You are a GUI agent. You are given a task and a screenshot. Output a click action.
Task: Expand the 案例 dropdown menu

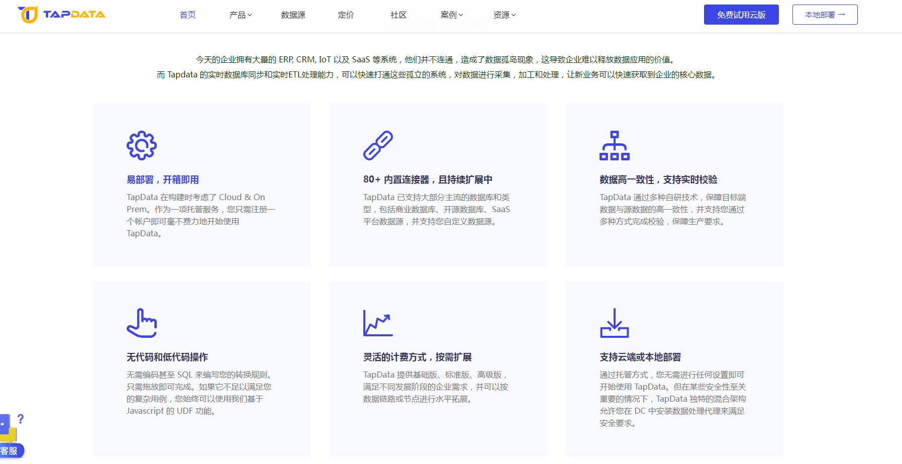pyautogui.click(x=452, y=15)
